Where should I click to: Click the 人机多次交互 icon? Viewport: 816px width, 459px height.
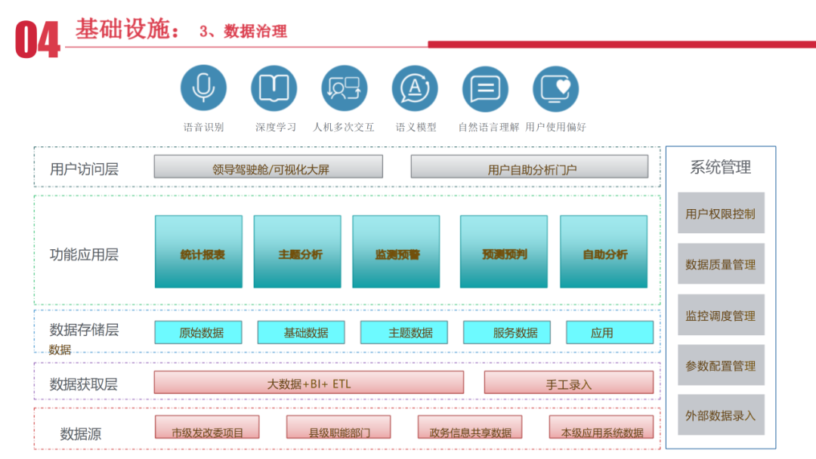pos(344,88)
